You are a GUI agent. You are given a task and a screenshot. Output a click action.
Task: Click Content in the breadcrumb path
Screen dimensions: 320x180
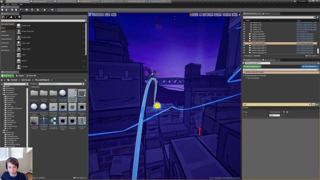point(14,80)
